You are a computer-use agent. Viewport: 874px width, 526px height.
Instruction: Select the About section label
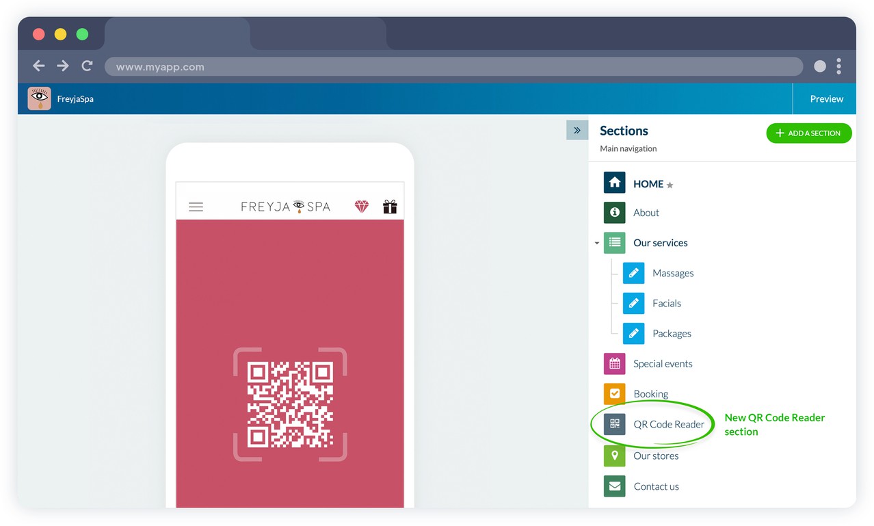[x=646, y=213]
